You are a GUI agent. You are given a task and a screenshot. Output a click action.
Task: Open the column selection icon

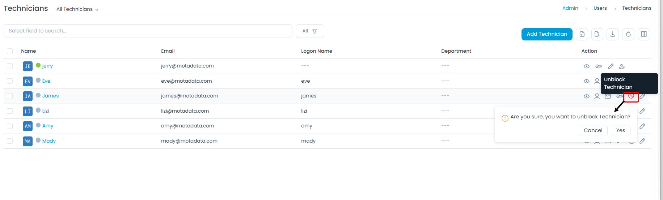pos(644,34)
